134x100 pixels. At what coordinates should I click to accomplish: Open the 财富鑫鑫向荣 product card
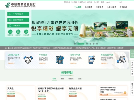pyautogui.click(x=82, y=93)
